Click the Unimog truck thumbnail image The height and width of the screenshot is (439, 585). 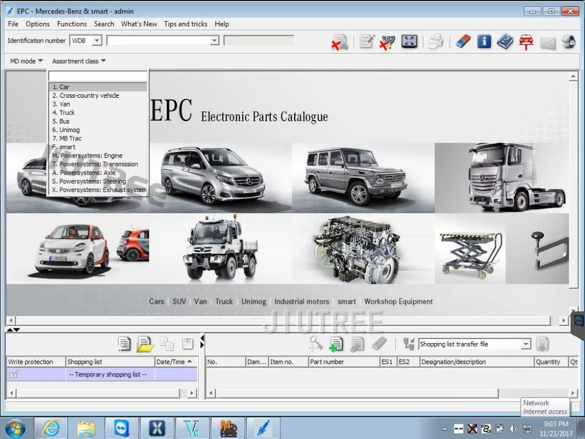220,248
